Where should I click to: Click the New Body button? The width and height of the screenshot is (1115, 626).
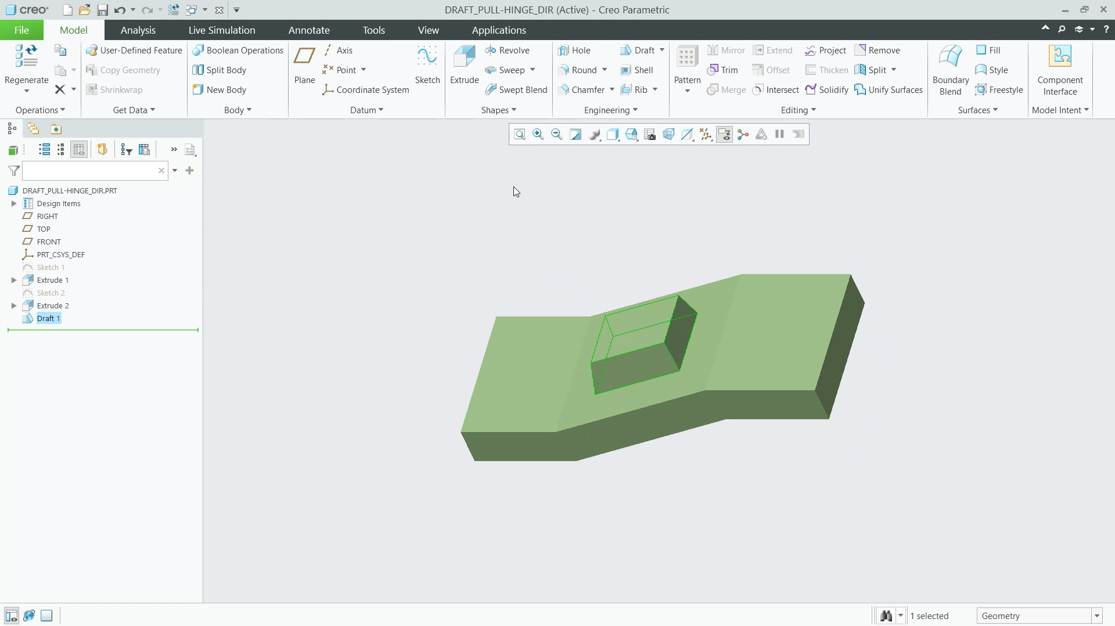[219, 90]
